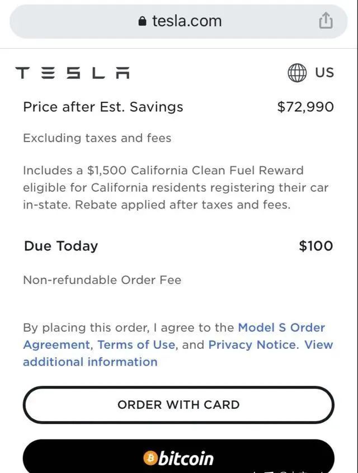358x473 pixels.
Task: Click the $100 due today amount
Action: click(316, 246)
